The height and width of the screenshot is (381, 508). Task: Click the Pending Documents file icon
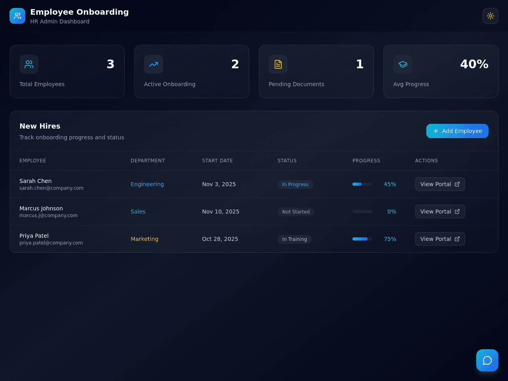tap(278, 64)
